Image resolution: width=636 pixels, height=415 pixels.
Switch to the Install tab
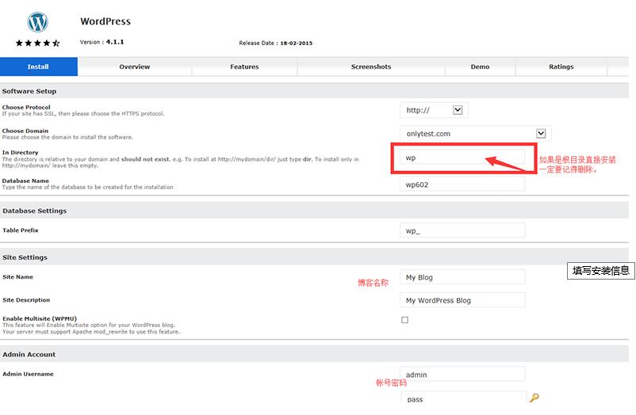pos(39,67)
